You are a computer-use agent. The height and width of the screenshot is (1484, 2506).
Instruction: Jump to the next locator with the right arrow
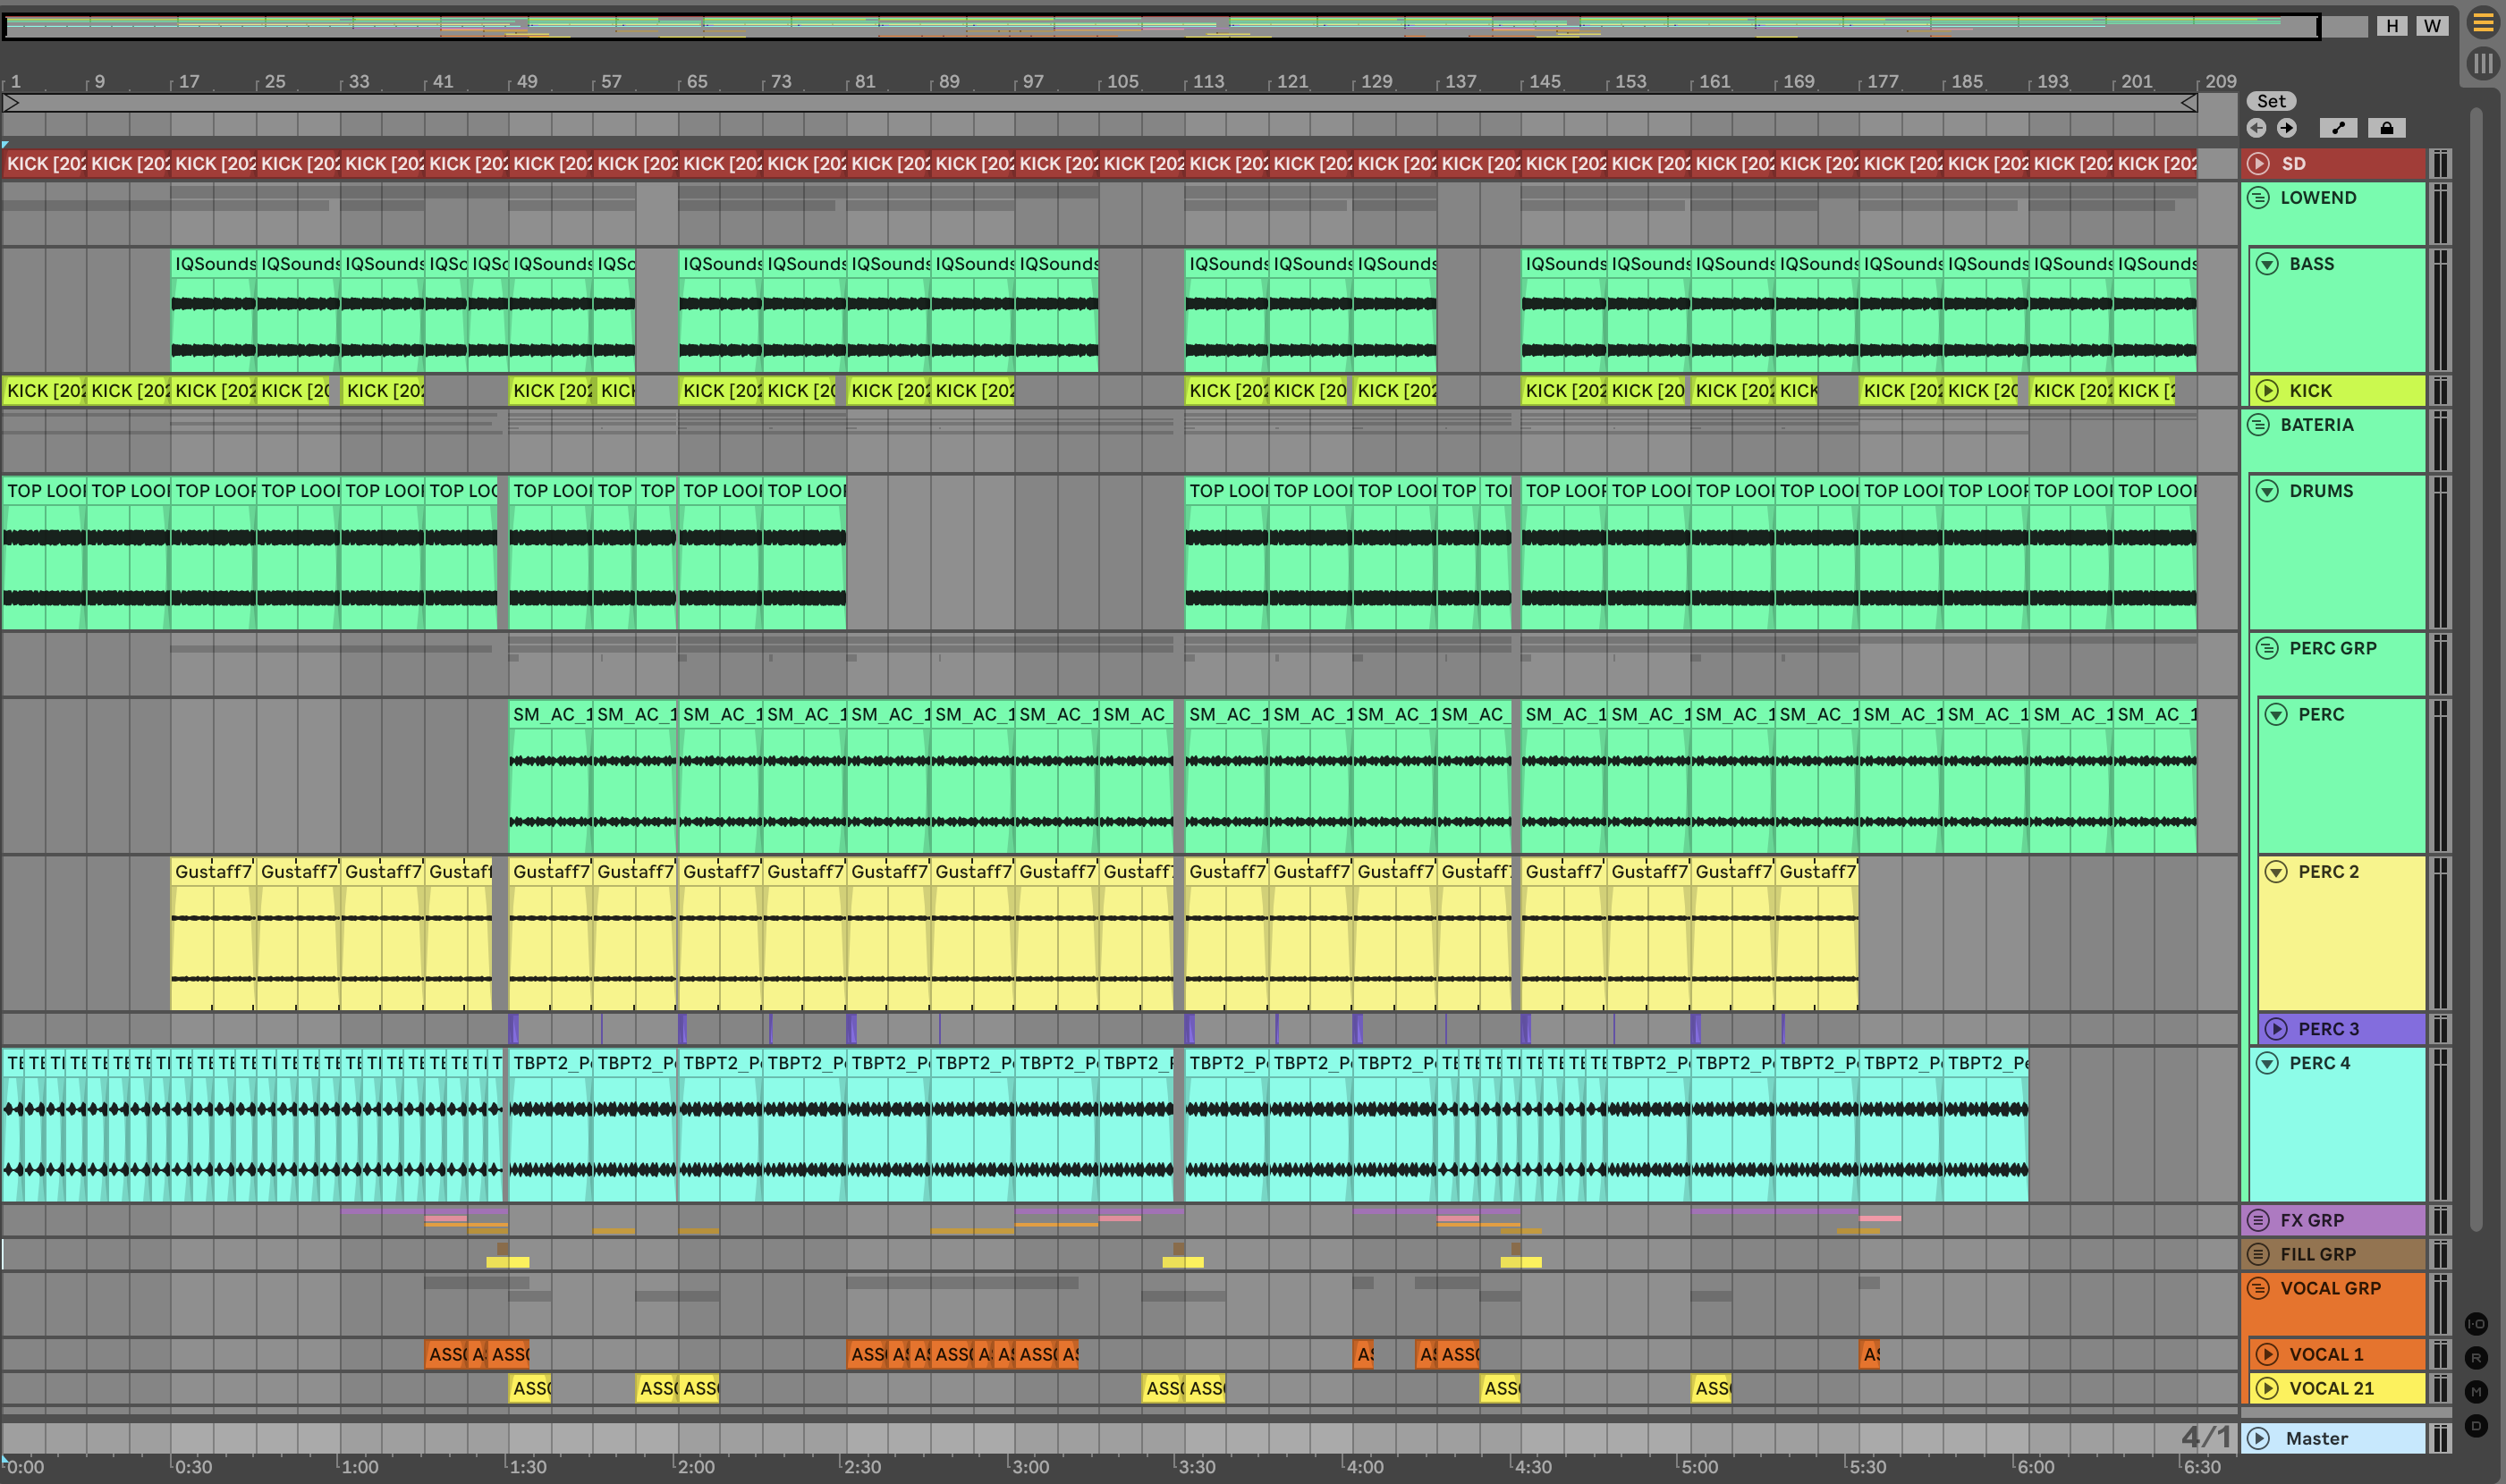pyautogui.click(x=2287, y=128)
